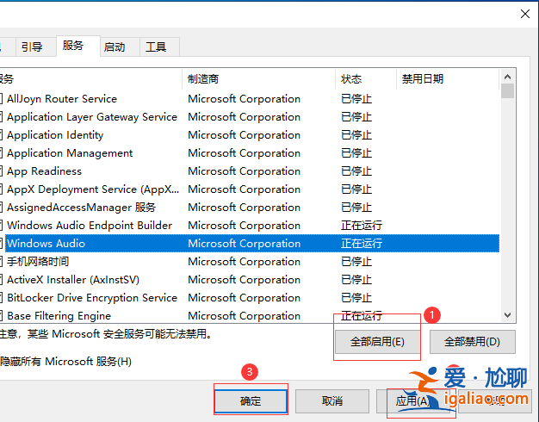Select the AssignedAccessManager 服务 row

250,208
